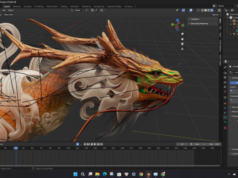Open the Shading workspace tab
This screenshot has width=238, height=178.
click(64, 6)
